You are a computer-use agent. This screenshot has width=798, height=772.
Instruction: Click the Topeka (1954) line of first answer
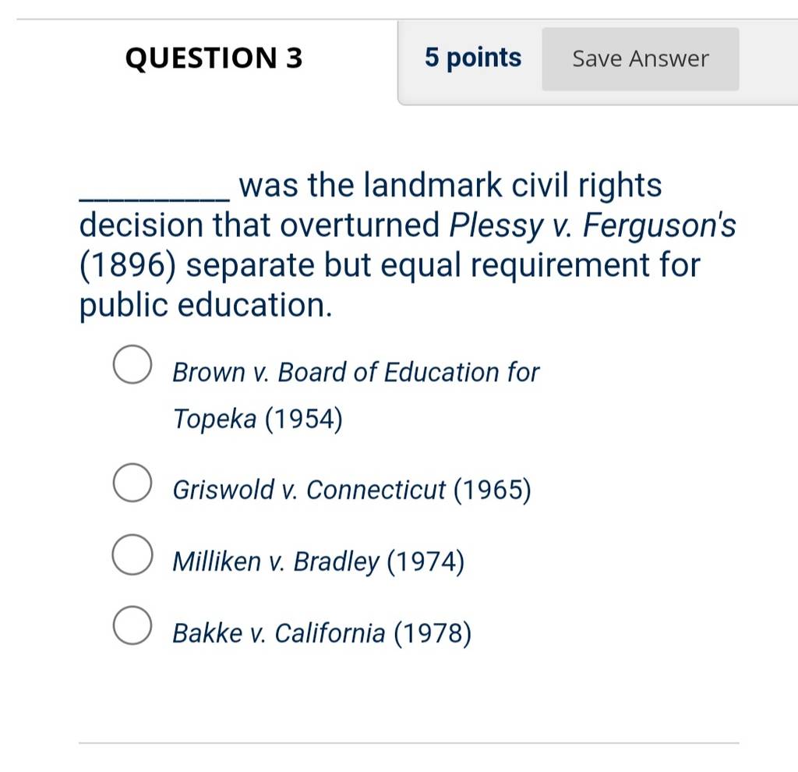(257, 419)
